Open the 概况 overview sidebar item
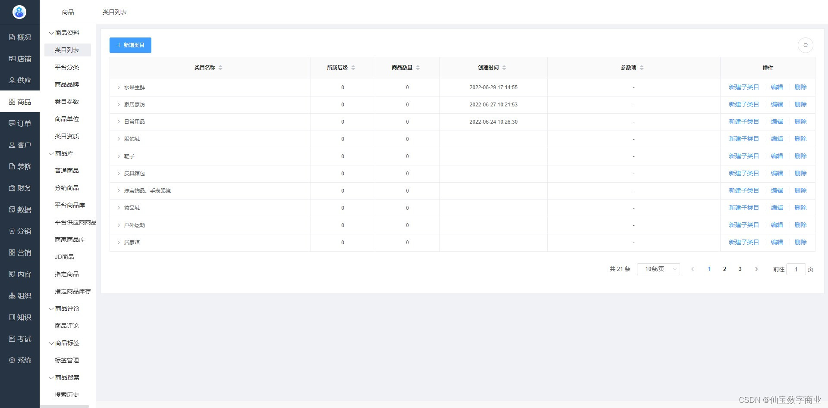 pyautogui.click(x=20, y=37)
